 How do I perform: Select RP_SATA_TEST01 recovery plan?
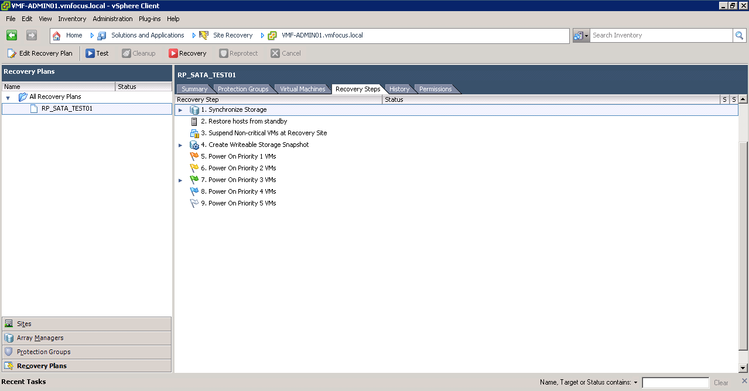click(67, 108)
